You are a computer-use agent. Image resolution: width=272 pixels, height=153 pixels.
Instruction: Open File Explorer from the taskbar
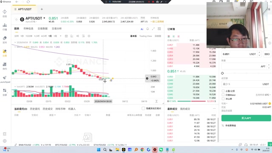pyautogui.click(x=117, y=150)
